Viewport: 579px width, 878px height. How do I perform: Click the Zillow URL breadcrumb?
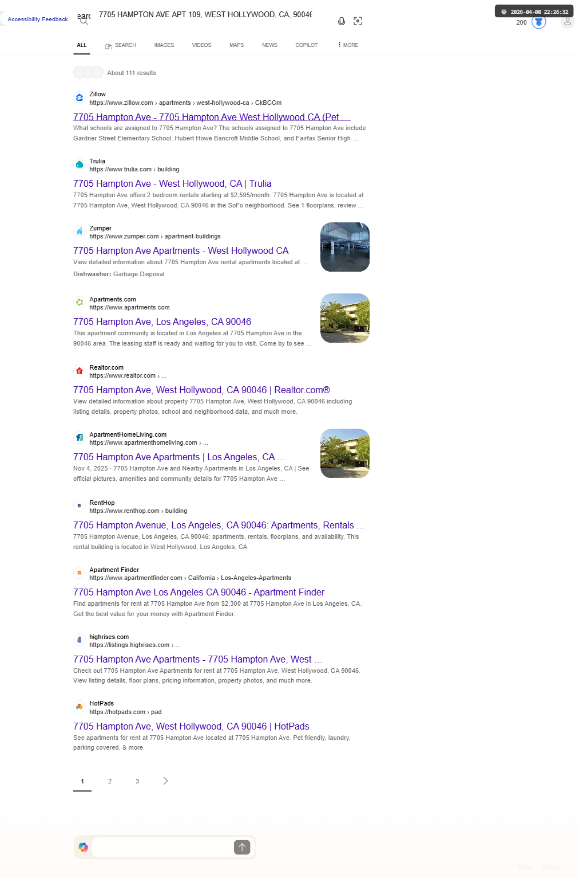(x=185, y=103)
